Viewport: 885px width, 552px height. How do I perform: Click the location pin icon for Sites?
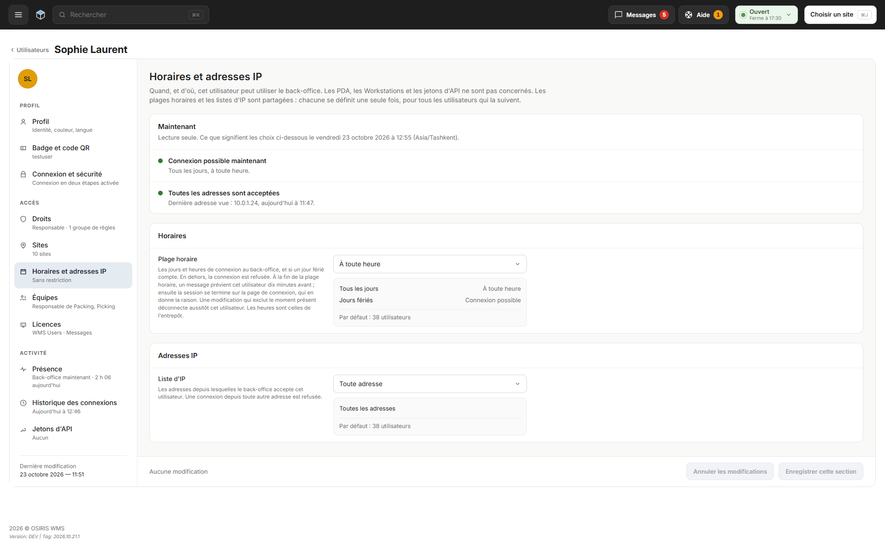pyautogui.click(x=23, y=246)
